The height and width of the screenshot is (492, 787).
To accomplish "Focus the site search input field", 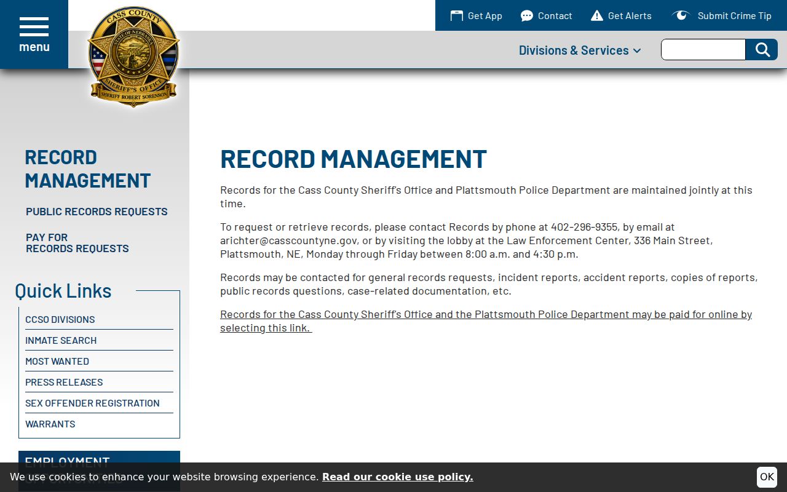I will [703, 50].
